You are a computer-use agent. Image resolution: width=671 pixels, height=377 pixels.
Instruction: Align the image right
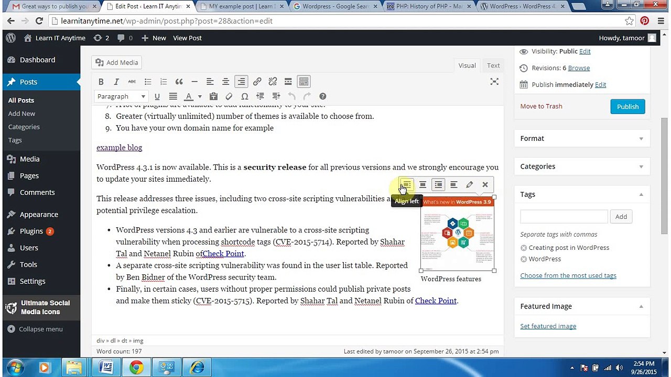[x=438, y=185]
